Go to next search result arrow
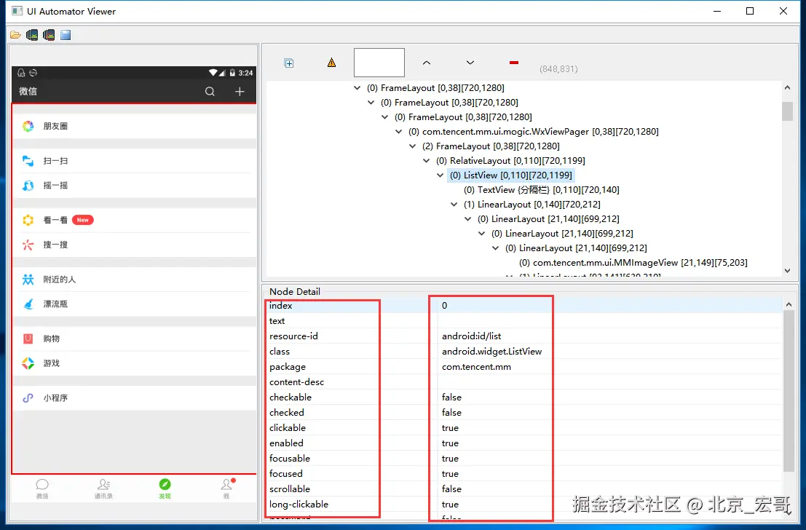The image size is (806, 530). (470, 63)
